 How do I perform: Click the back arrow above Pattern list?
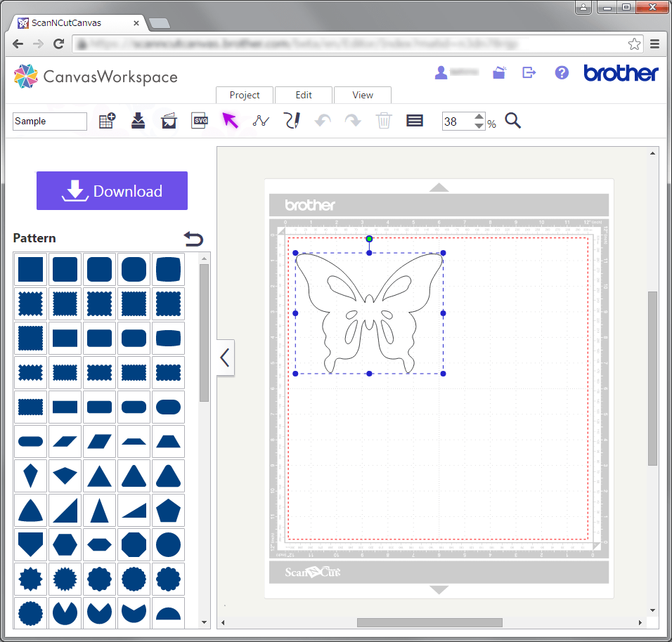[x=193, y=239]
